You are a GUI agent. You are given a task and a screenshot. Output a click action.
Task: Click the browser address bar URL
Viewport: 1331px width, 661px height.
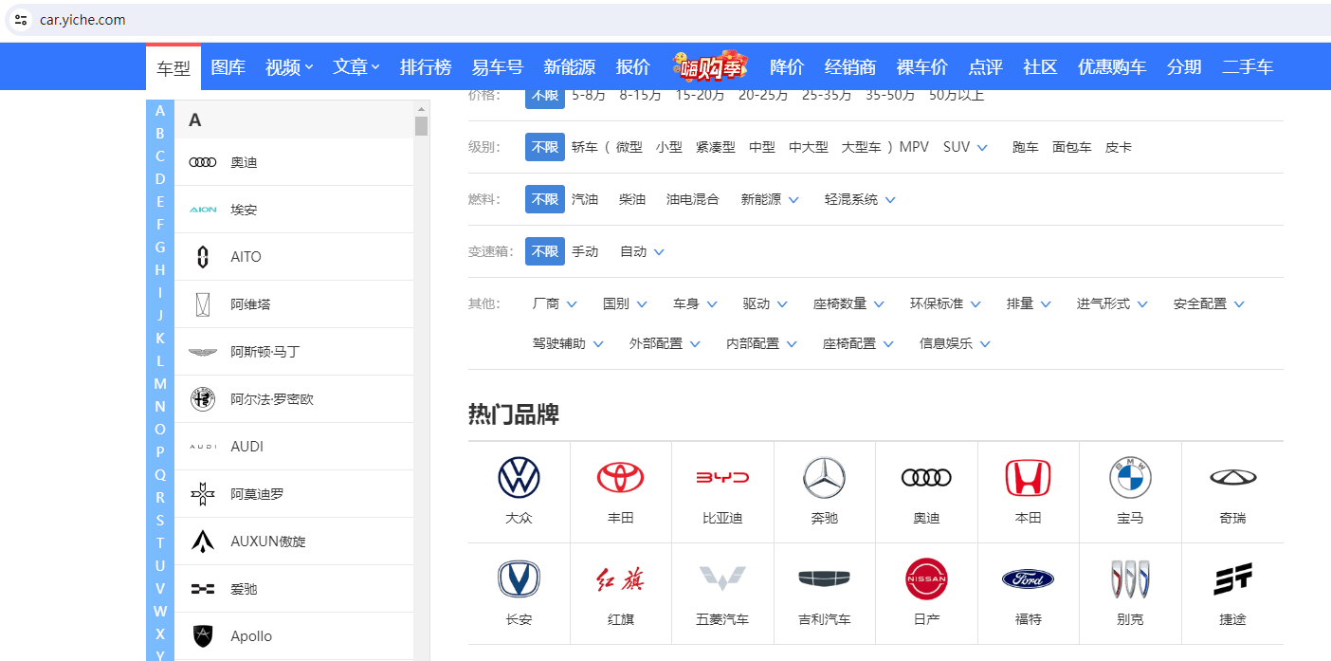click(82, 20)
